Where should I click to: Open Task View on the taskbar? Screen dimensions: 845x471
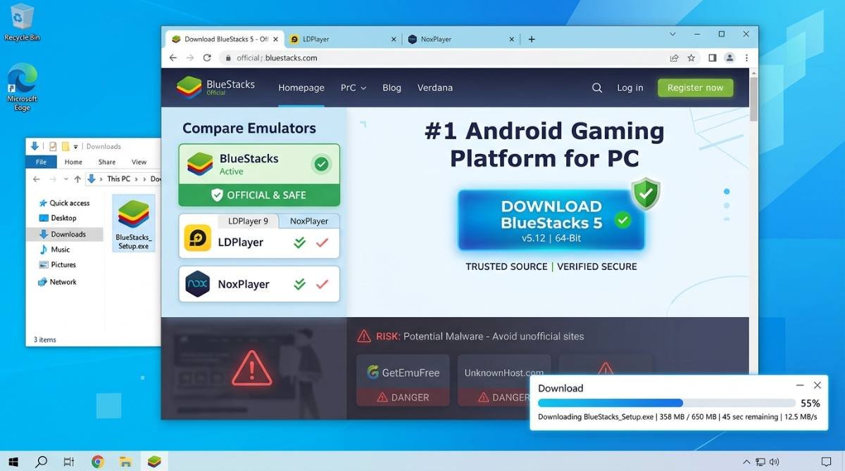click(x=69, y=461)
